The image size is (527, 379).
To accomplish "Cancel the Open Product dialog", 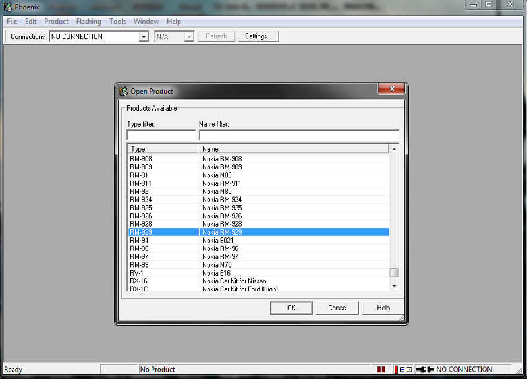I will click(x=338, y=308).
